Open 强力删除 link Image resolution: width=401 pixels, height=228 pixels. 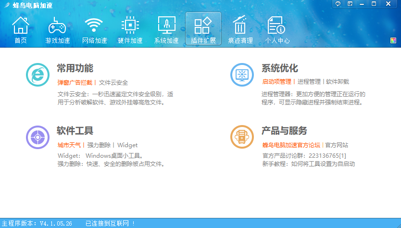click(99, 145)
